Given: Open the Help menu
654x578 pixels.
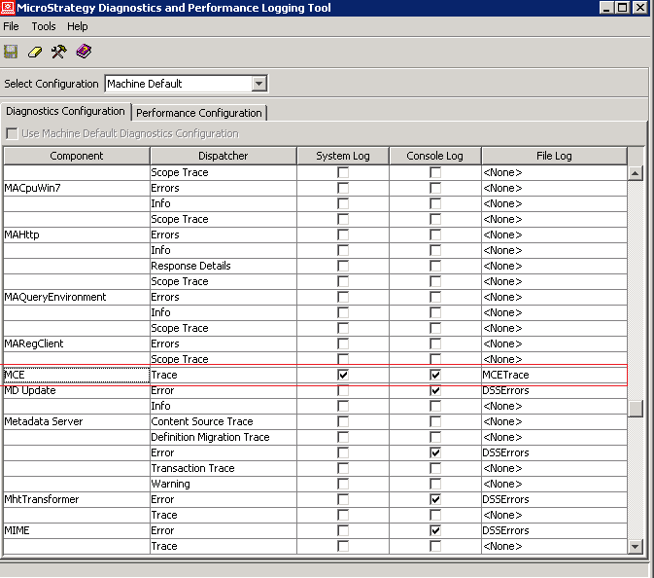Looking at the screenshot, I should 78,26.
